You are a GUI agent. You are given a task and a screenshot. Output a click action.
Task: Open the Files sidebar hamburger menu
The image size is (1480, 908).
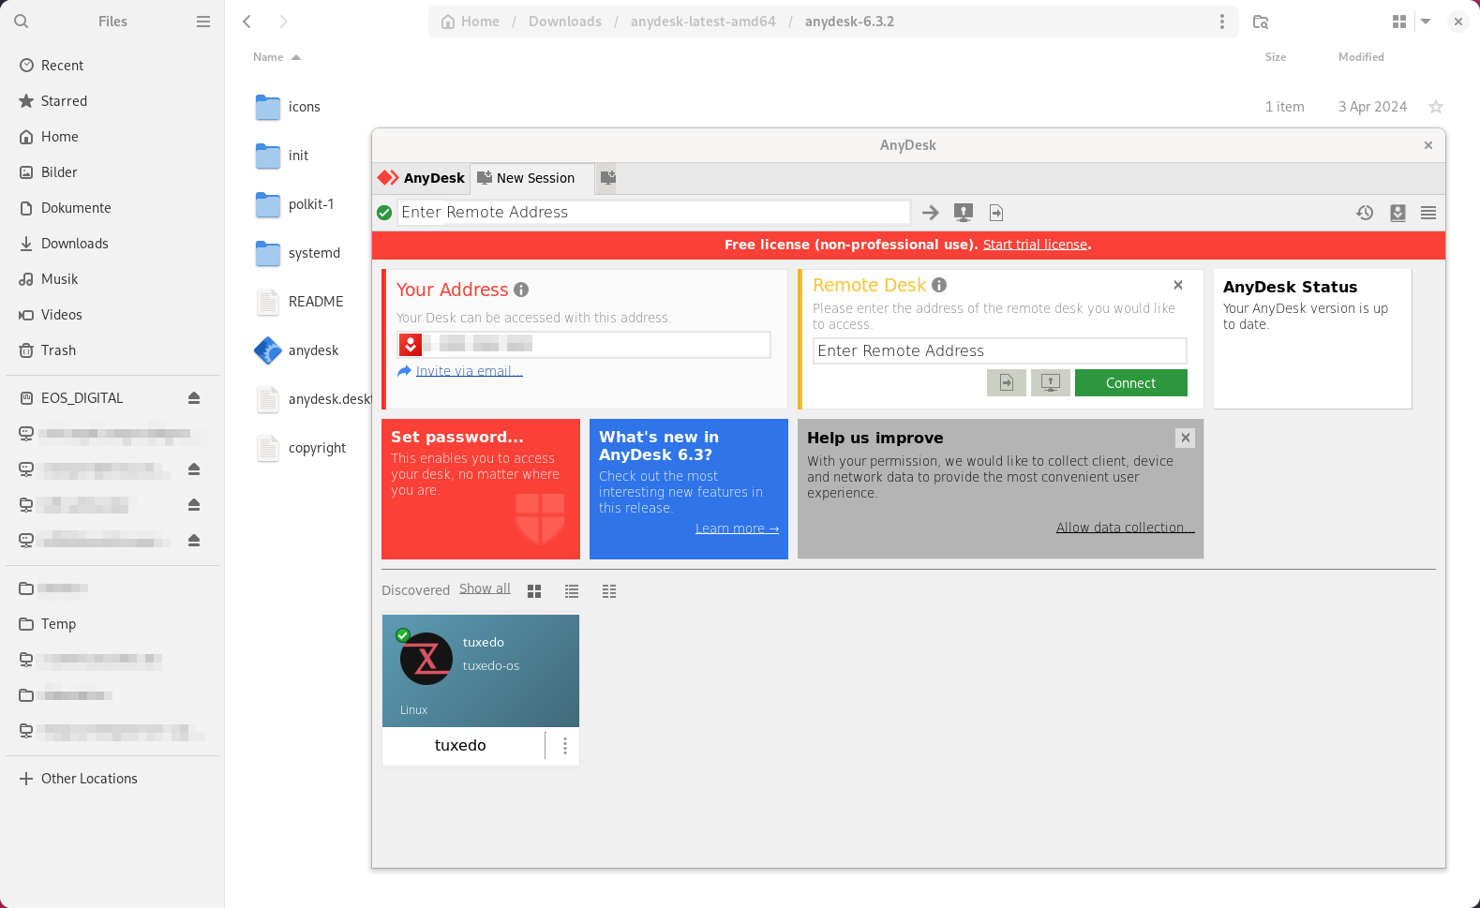click(203, 21)
